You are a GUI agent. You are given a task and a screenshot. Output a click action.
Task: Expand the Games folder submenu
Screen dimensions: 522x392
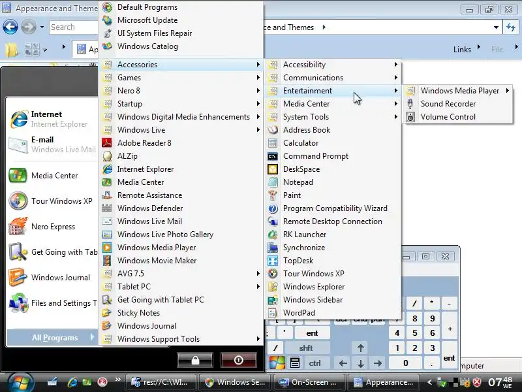click(181, 78)
